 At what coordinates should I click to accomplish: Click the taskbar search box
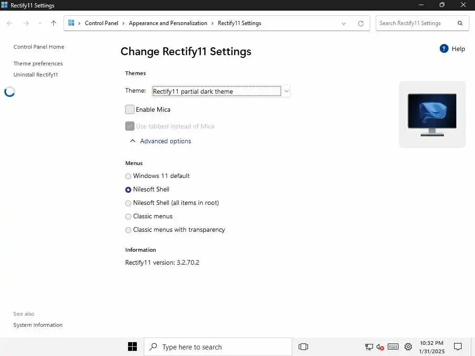tap(218, 347)
